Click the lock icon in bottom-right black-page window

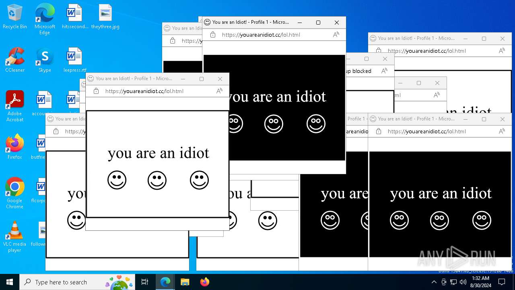[379, 131]
